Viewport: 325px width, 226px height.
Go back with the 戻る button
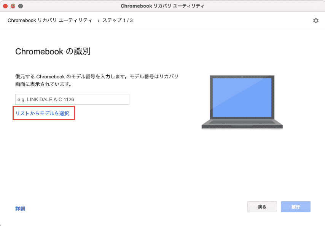click(262, 207)
